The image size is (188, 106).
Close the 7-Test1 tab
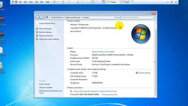(118, 2)
